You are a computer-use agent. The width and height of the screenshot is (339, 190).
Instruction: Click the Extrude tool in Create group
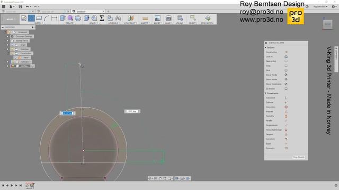pos(63,18)
